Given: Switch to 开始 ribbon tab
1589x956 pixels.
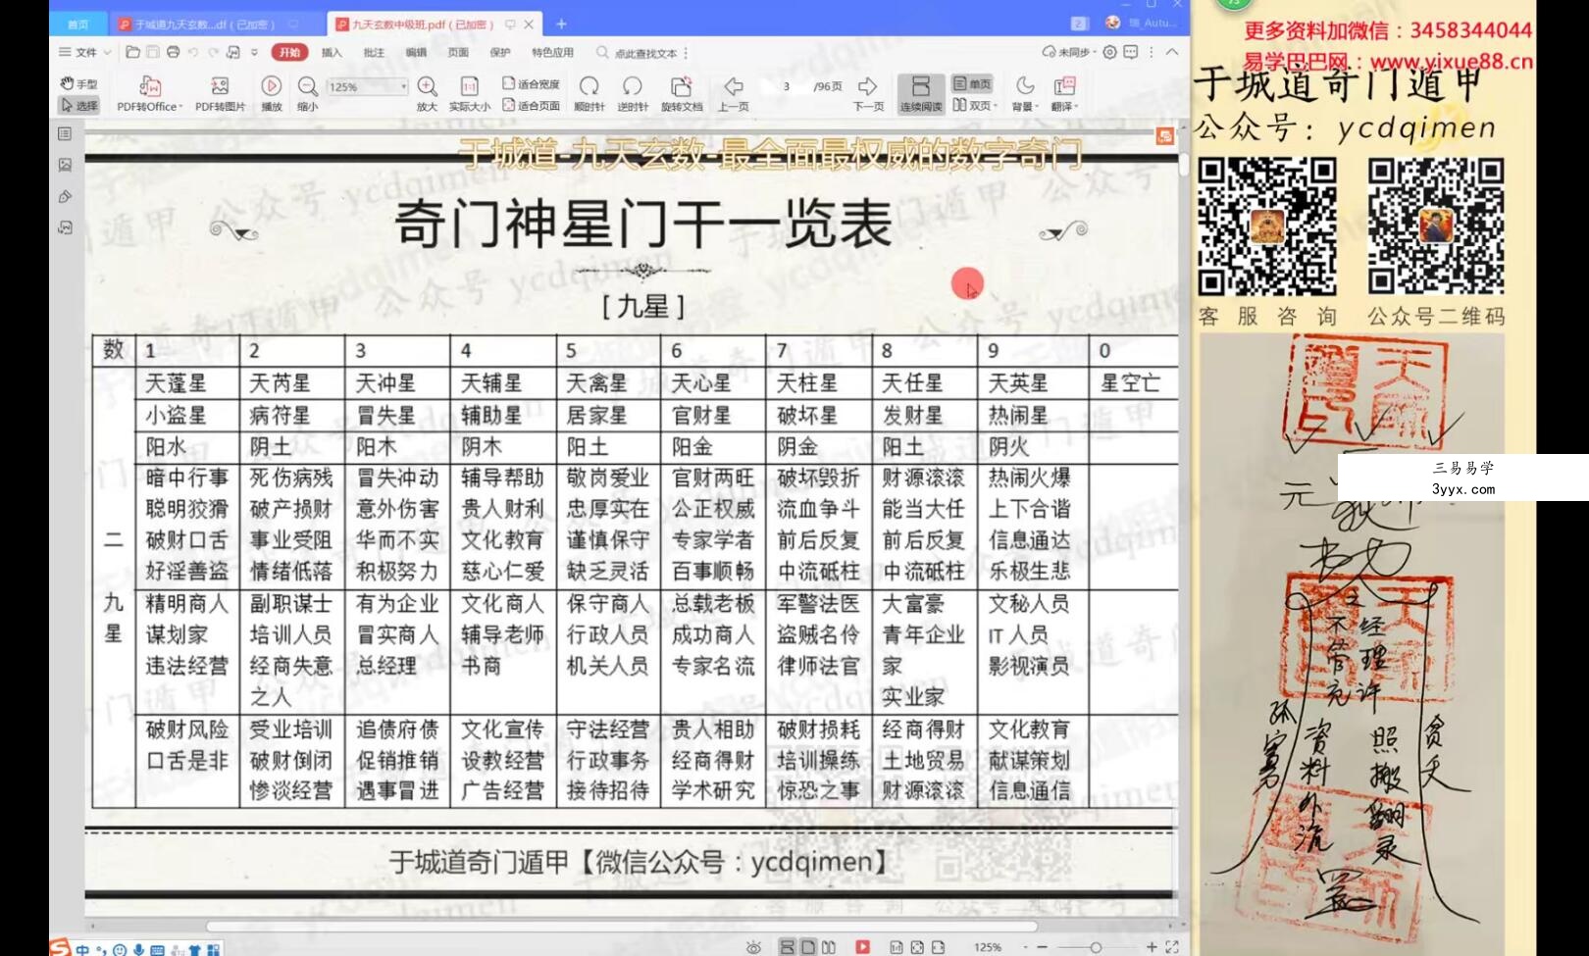Looking at the screenshot, I should [289, 52].
